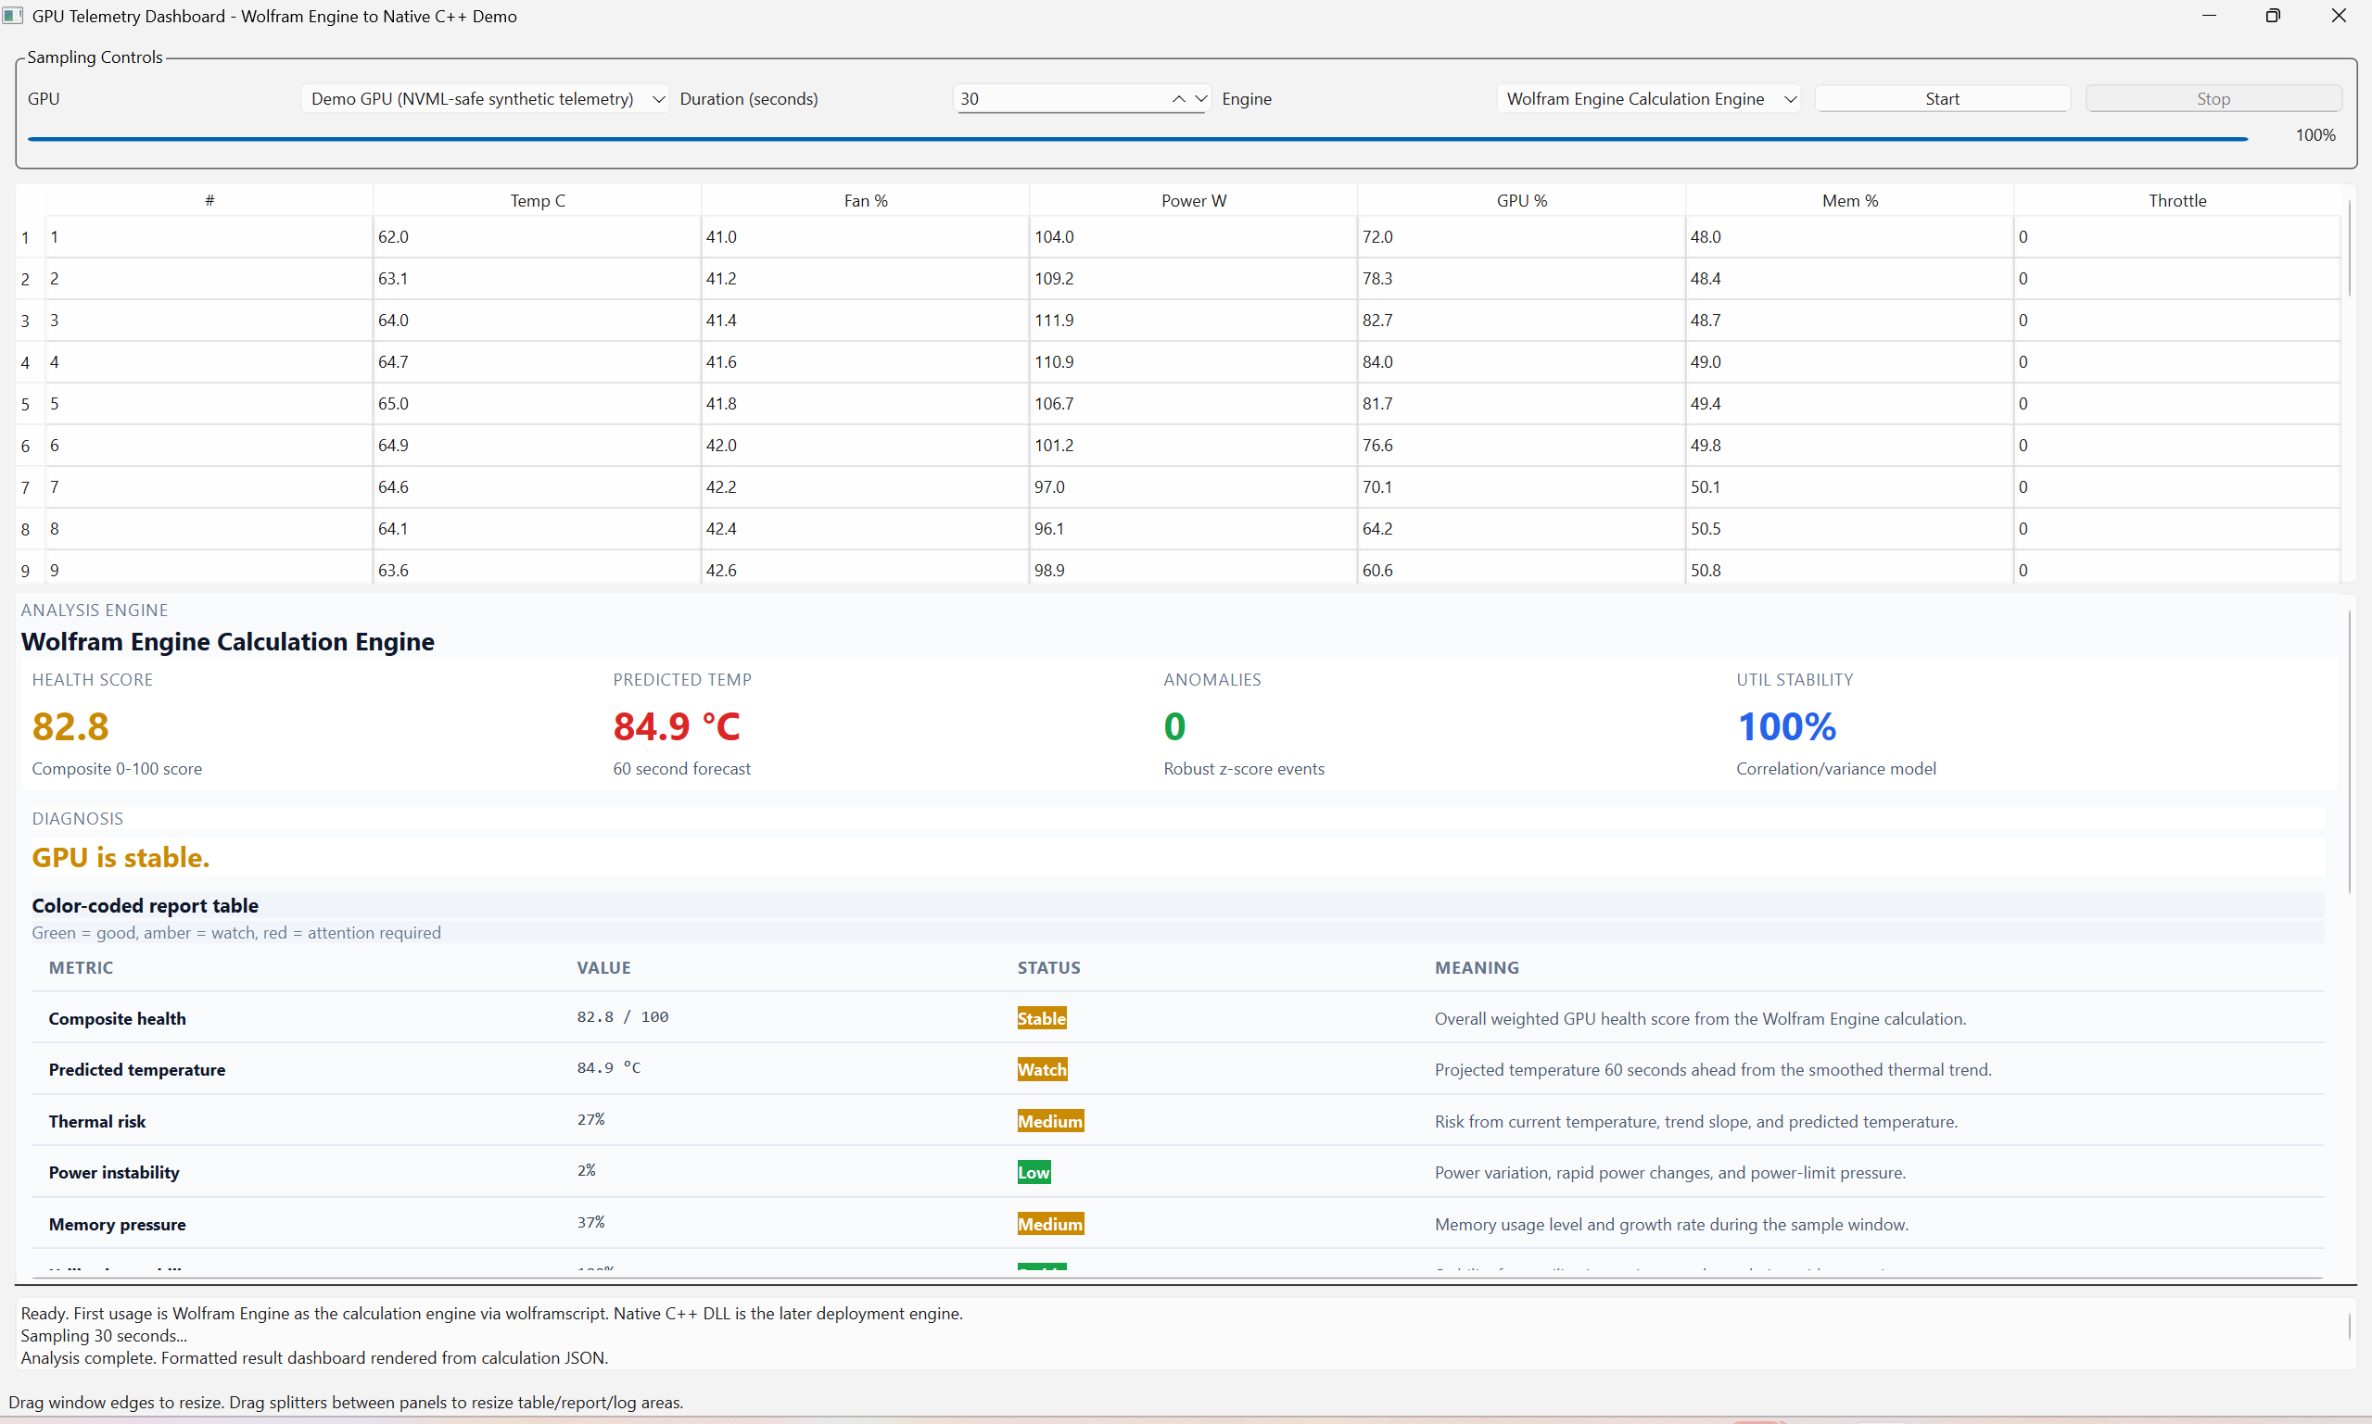The width and height of the screenshot is (2372, 1424).
Task: Click the 'Color-coded report table' heading
Action: tap(145, 905)
